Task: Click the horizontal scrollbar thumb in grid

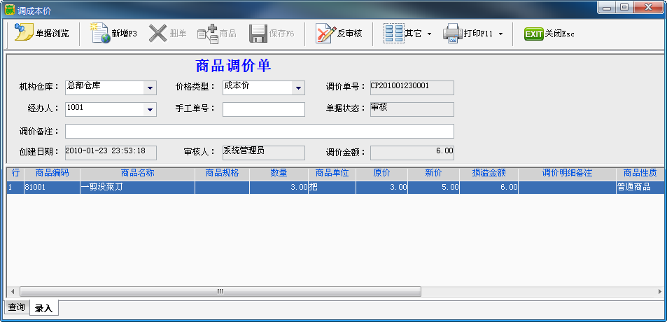Action: pos(220,291)
